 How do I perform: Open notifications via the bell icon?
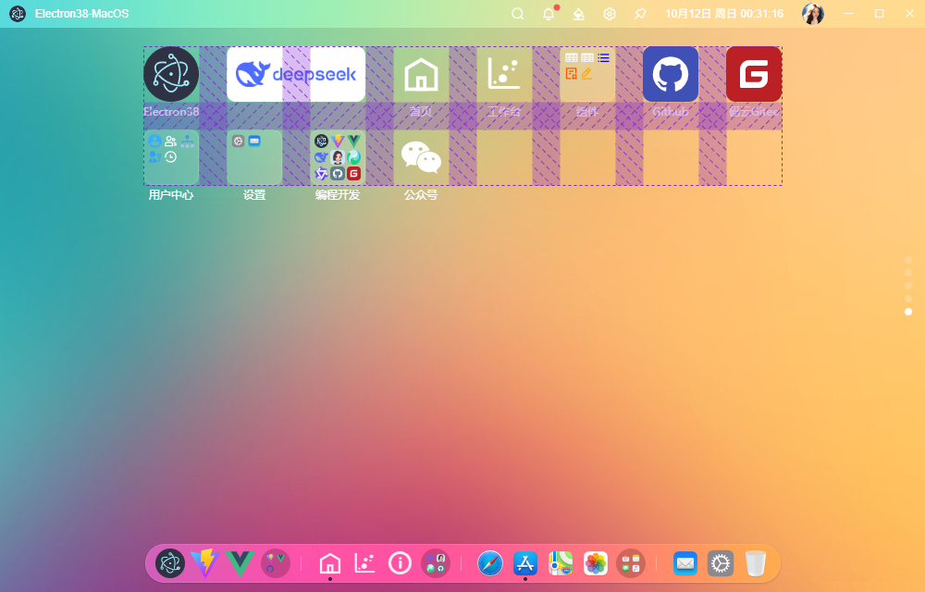[x=549, y=14]
